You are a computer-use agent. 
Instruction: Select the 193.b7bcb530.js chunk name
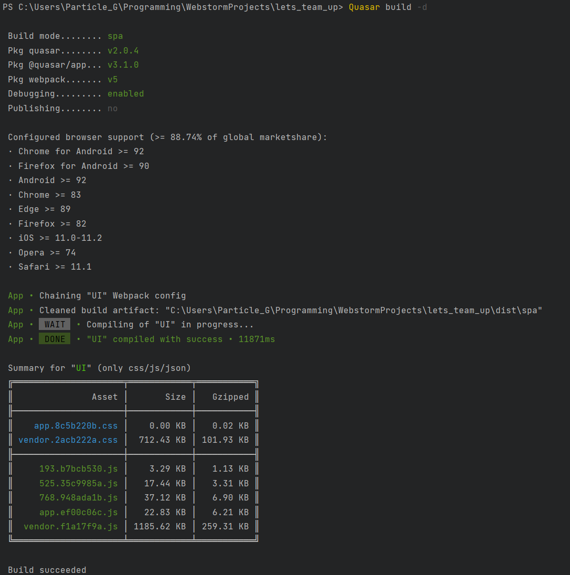point(78,468)
